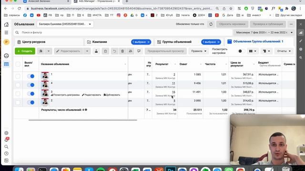Turn off the toggle for ad 1
The height and width of the screenshot is (171, 305).
click(x=30, y=76)
